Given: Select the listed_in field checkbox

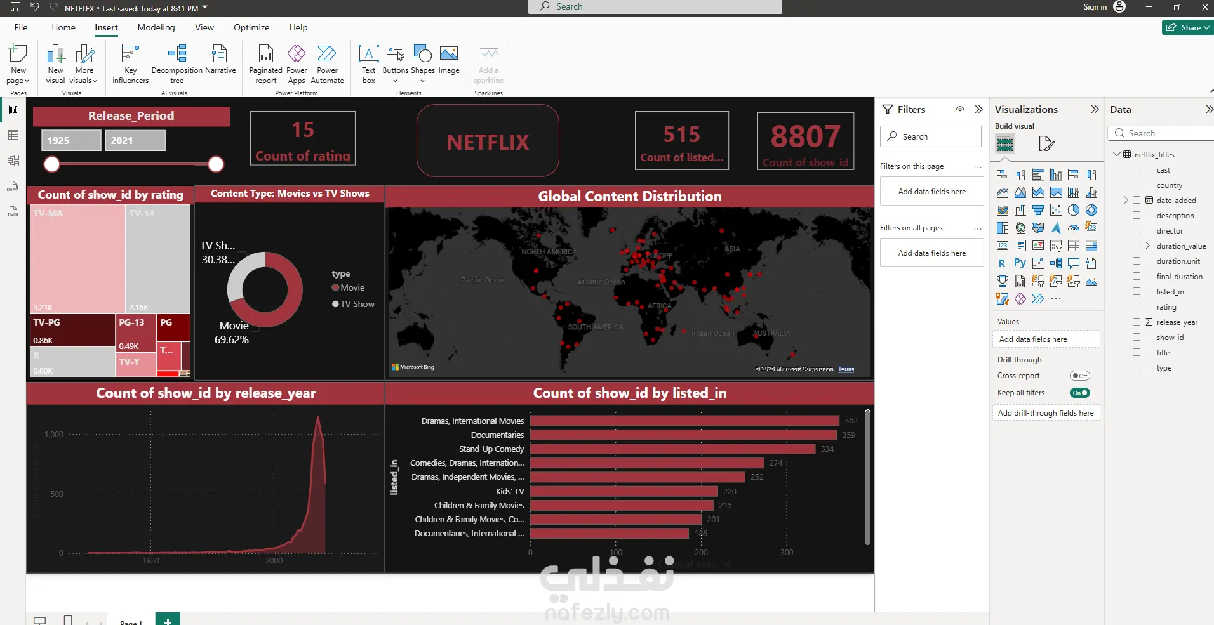Looking at the screenshot, I should (x=1137, y=291).
